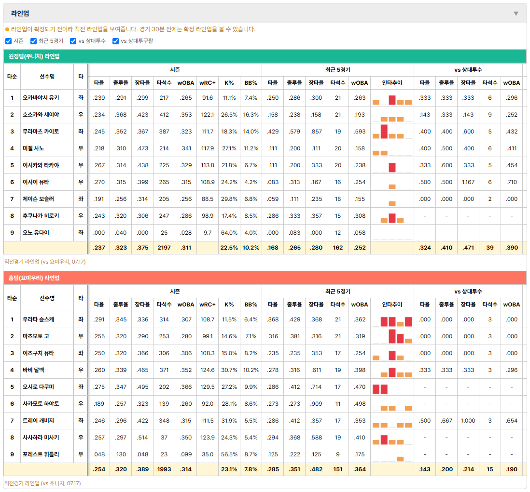Viewport: 530px width, 492px height.
Task: Toggle the 최근 5경기 checkbox
Action: click(33, 41)
